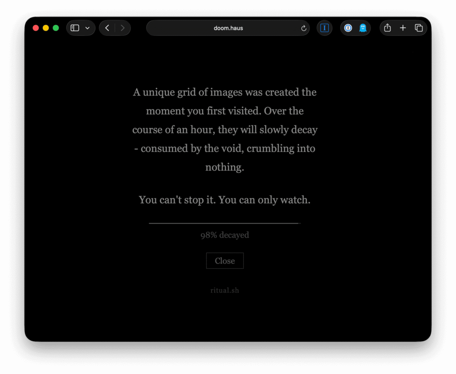
Task: Open a new tab with plus icon
Action: (403, 28)
